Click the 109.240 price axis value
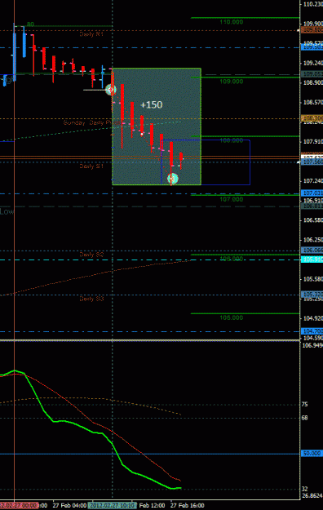 click(313, 63)
